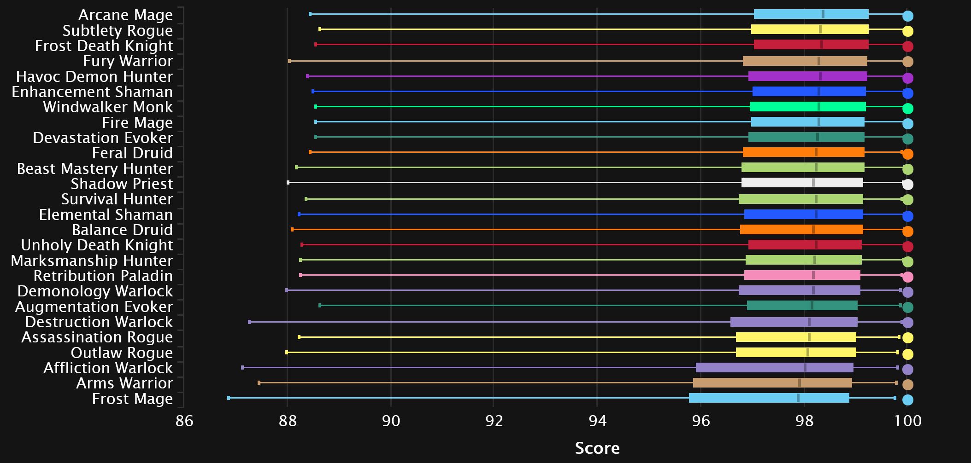971x463 pixels.
Task: Click the Subtlety Rogue label
Action: click(118, 30)
